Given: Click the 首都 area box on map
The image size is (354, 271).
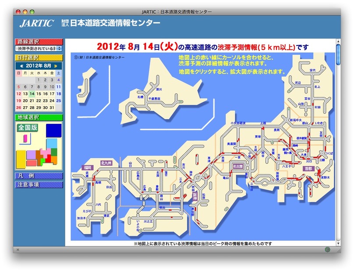Looking at the screenshot, I should tap(308, 169).
